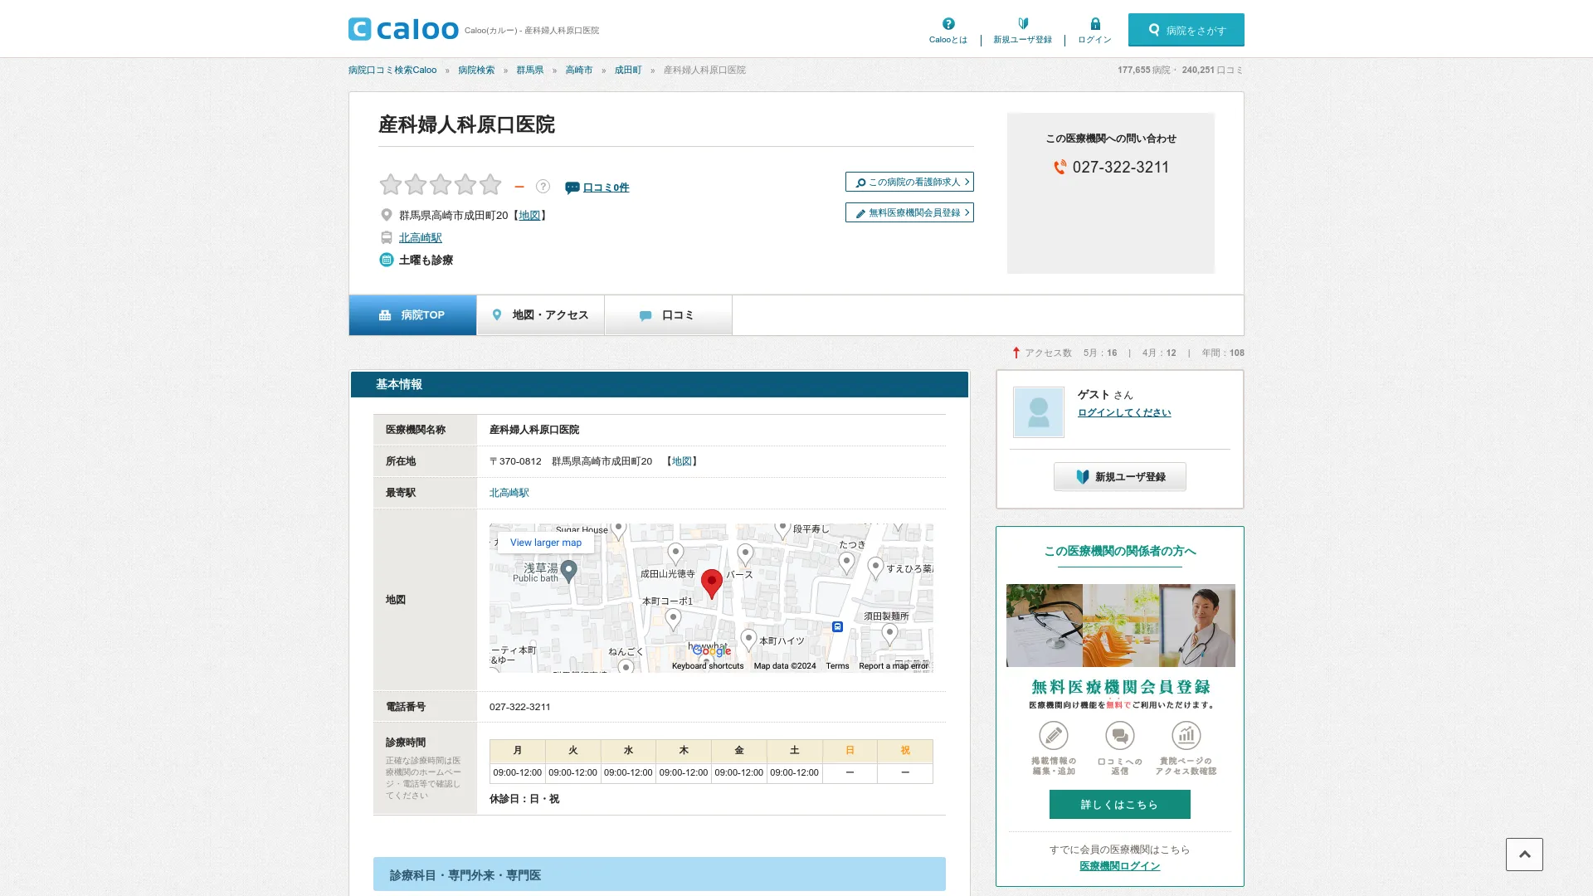Image resolution: width=1593 pixels, height=896 pixels.
Task: Click the train icon beside 北高崎駅
Action: [x=386, y=237]
